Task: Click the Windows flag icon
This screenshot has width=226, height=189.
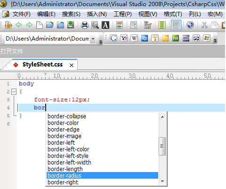Action: (207, 38)
